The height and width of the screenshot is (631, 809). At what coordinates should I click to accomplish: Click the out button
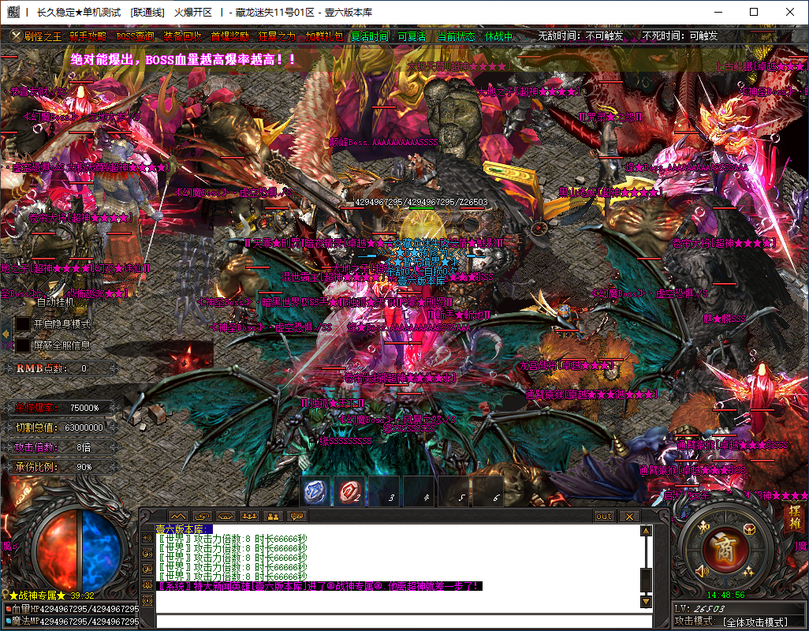pyautogui.click(x=604, y=516)
